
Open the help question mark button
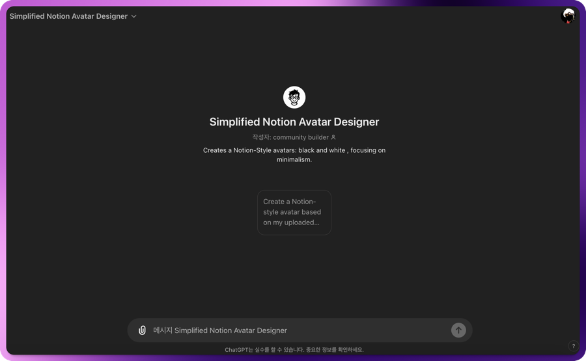click(x=573, y=346)
